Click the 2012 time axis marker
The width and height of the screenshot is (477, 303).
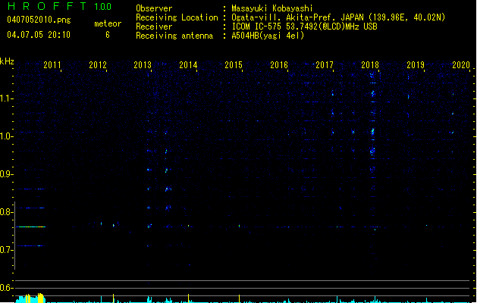click(98, 65)
